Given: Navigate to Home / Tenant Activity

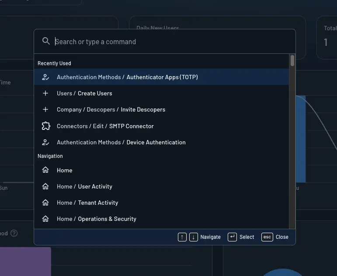Looking at the screenshot, I should click(161, 203).
